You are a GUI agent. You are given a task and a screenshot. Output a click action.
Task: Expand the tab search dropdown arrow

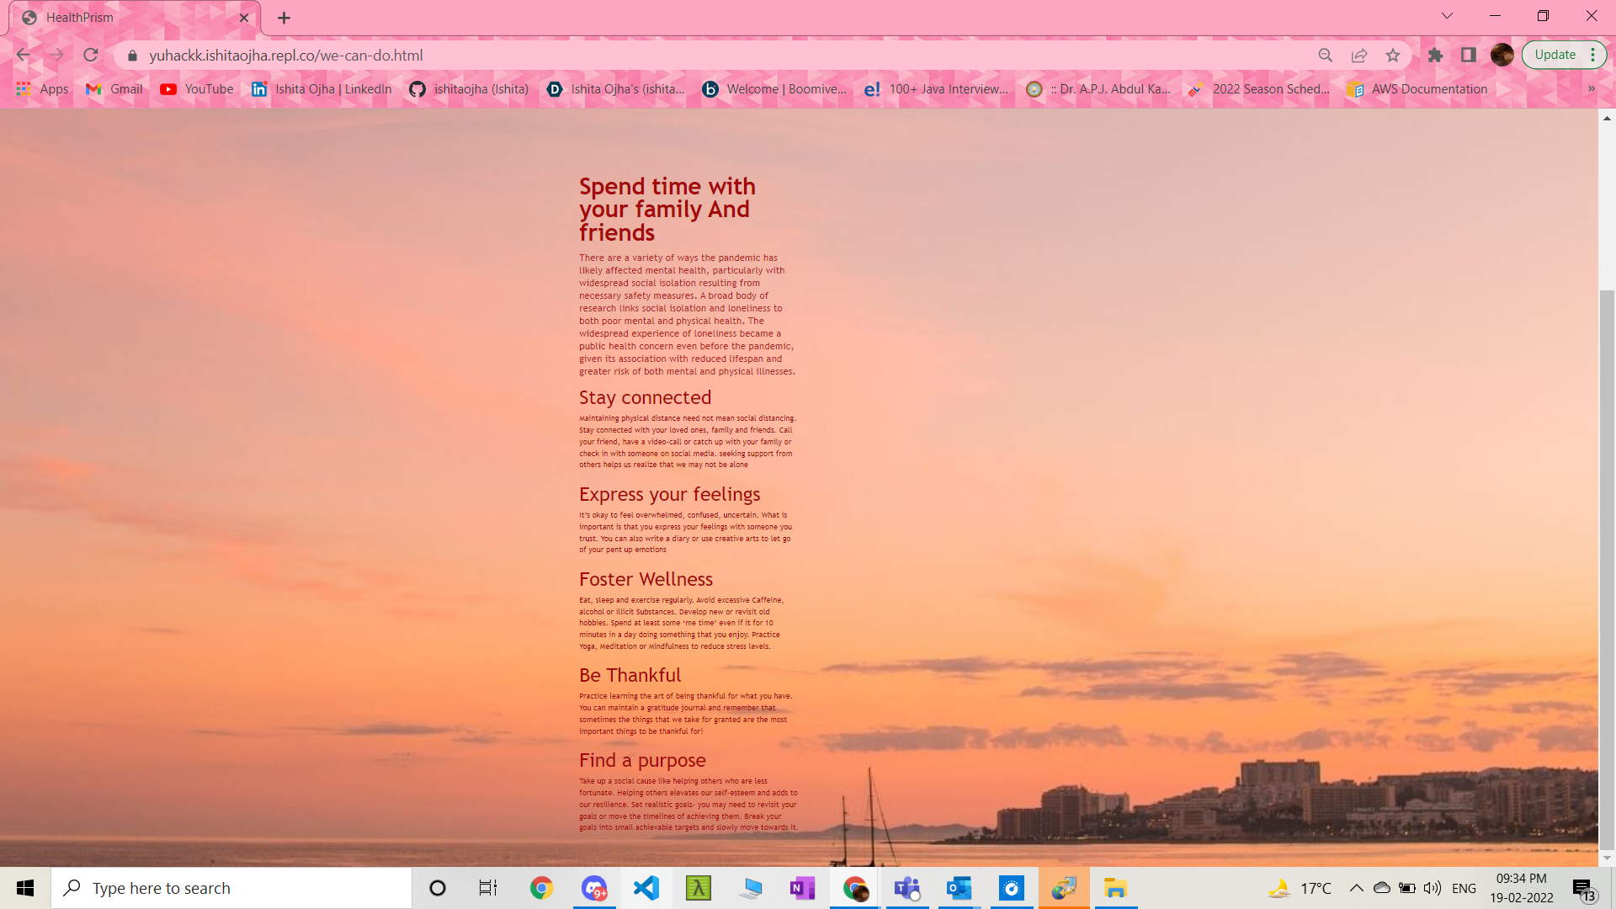click(1447, 16)
